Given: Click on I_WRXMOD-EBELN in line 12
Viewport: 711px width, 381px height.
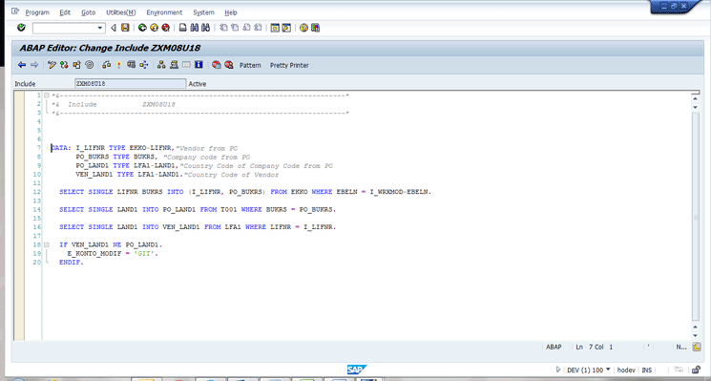Looking at the screenshot, I should click(398, 192).
